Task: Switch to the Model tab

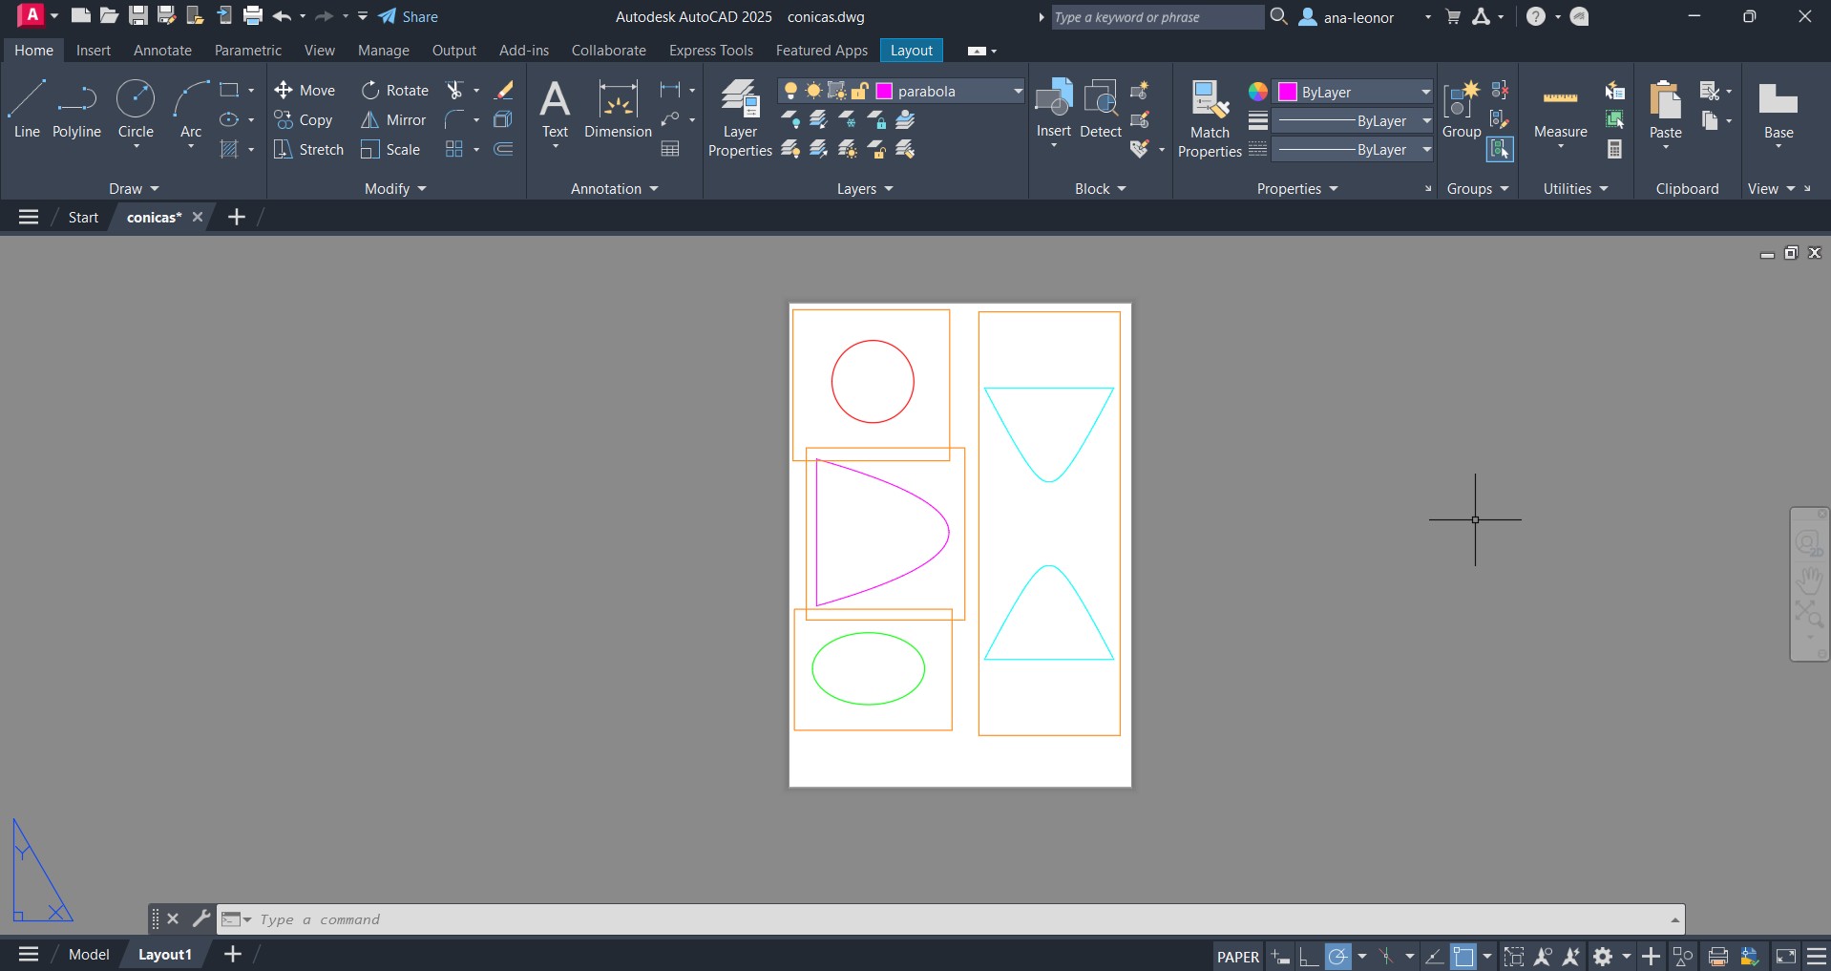Action: [89, 954]
